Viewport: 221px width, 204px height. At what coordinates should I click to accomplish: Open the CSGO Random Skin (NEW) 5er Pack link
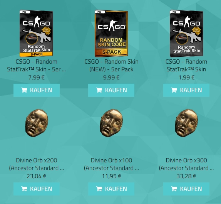111,66
